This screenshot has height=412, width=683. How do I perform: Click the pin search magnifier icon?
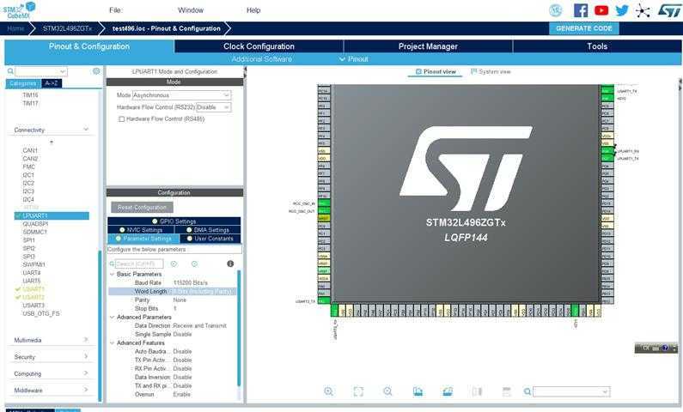point(527,391)
